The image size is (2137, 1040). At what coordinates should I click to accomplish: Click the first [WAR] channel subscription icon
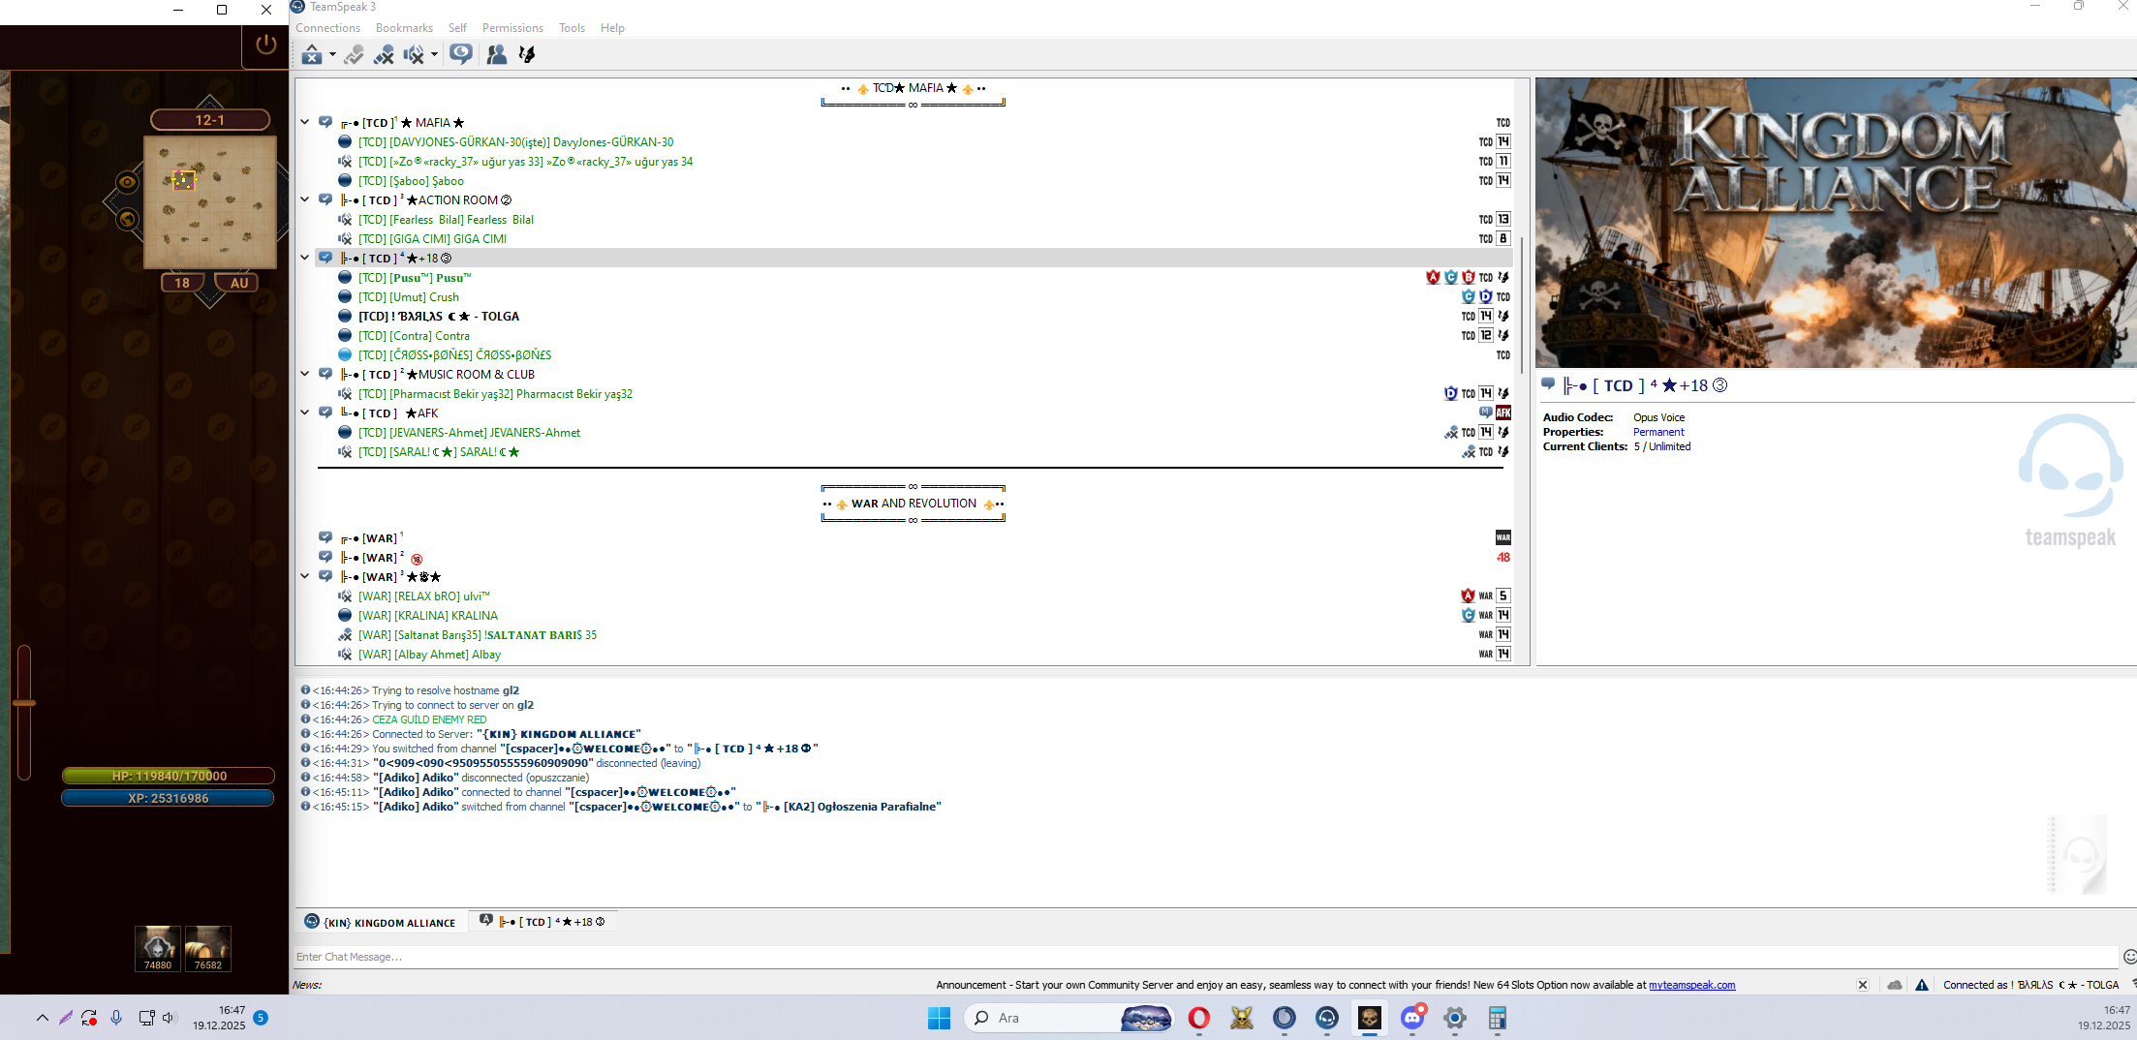click(325, 538)
